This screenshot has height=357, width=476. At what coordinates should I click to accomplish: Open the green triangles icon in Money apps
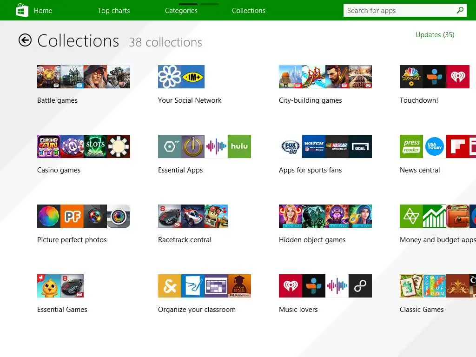(411, 216)
